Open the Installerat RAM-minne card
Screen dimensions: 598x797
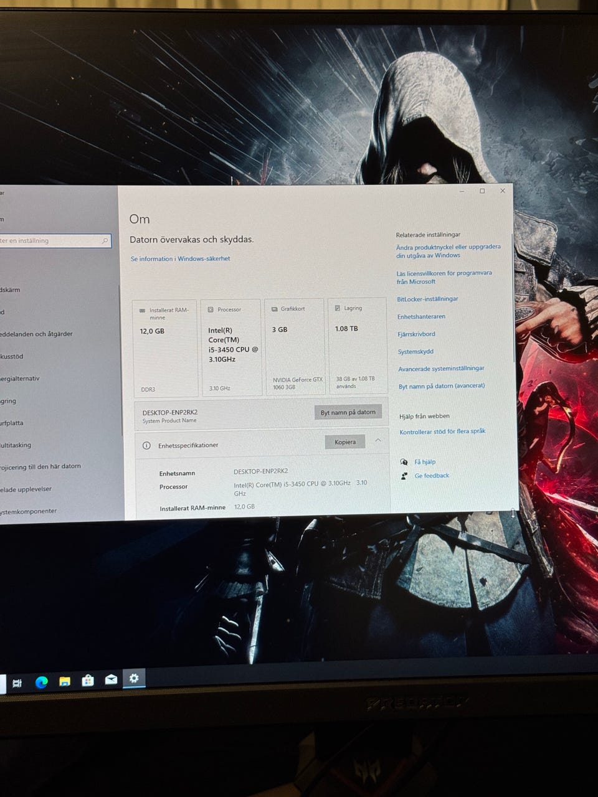(x=165, y=348)
